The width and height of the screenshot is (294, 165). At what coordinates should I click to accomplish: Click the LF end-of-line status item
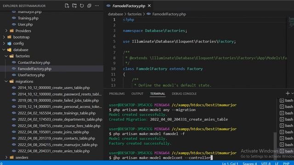point(277,163)
